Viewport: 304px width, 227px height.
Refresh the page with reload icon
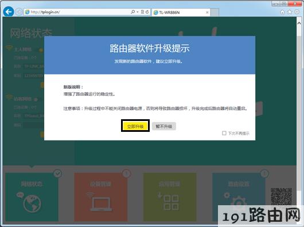[147, 12]
